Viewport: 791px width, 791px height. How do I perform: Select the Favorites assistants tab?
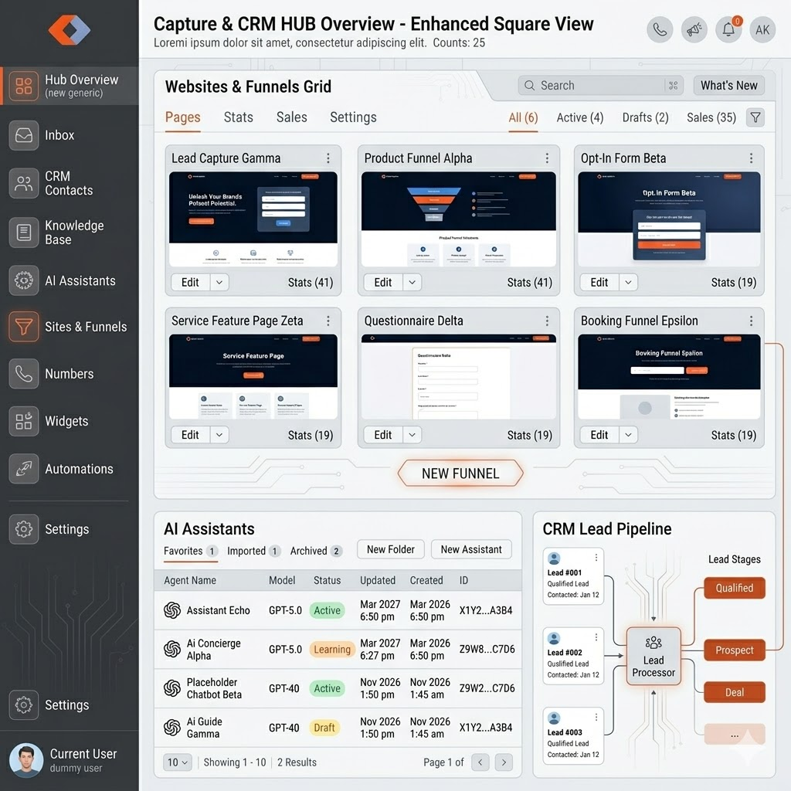(x=191, y=551)
